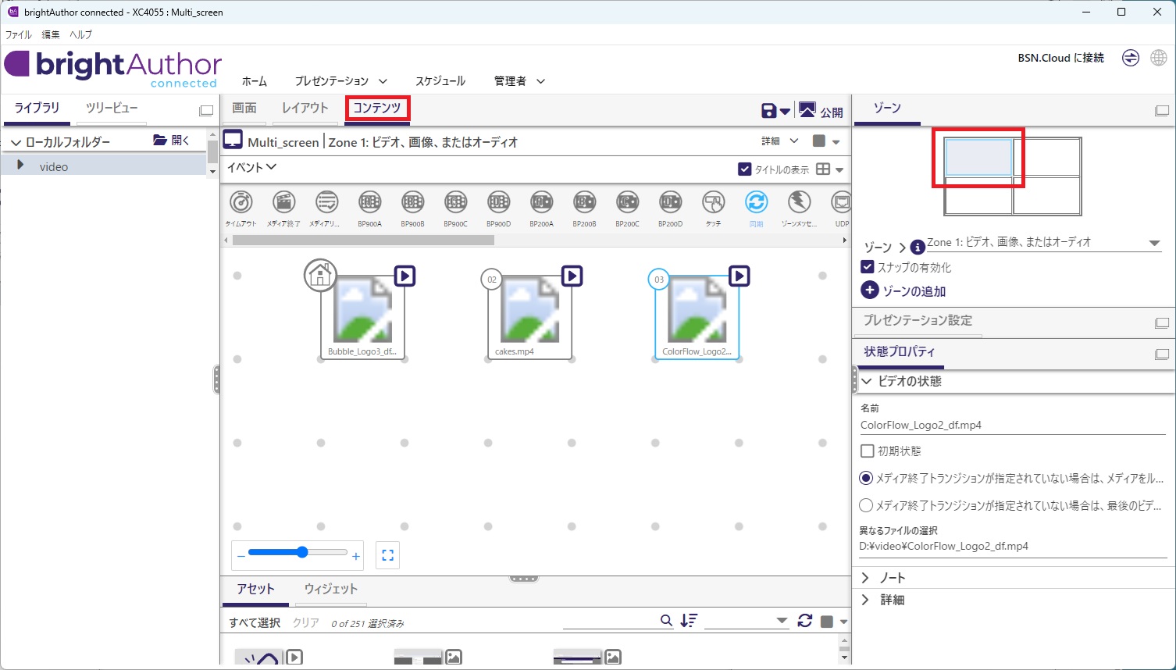Click the save presentation disk icon
The height and width of the screenshot is (670, 1176).
[769, 111]
